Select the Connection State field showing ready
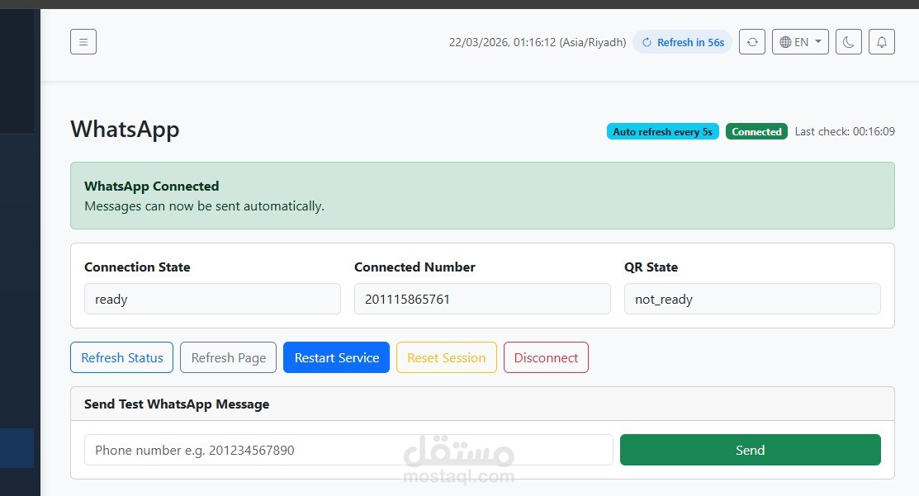Viewport: 919px width, 496px height. [x=212, y=299]
